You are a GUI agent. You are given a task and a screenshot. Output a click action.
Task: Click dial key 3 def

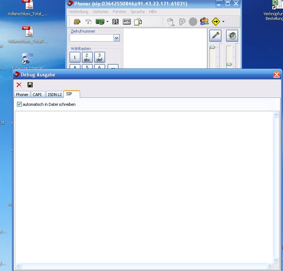point(99,57)
